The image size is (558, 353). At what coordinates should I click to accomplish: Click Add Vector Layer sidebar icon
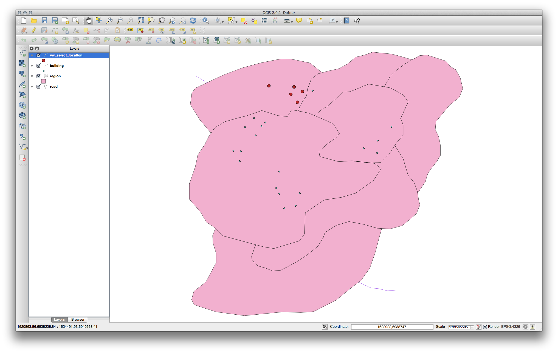click(x=22, y=53)
